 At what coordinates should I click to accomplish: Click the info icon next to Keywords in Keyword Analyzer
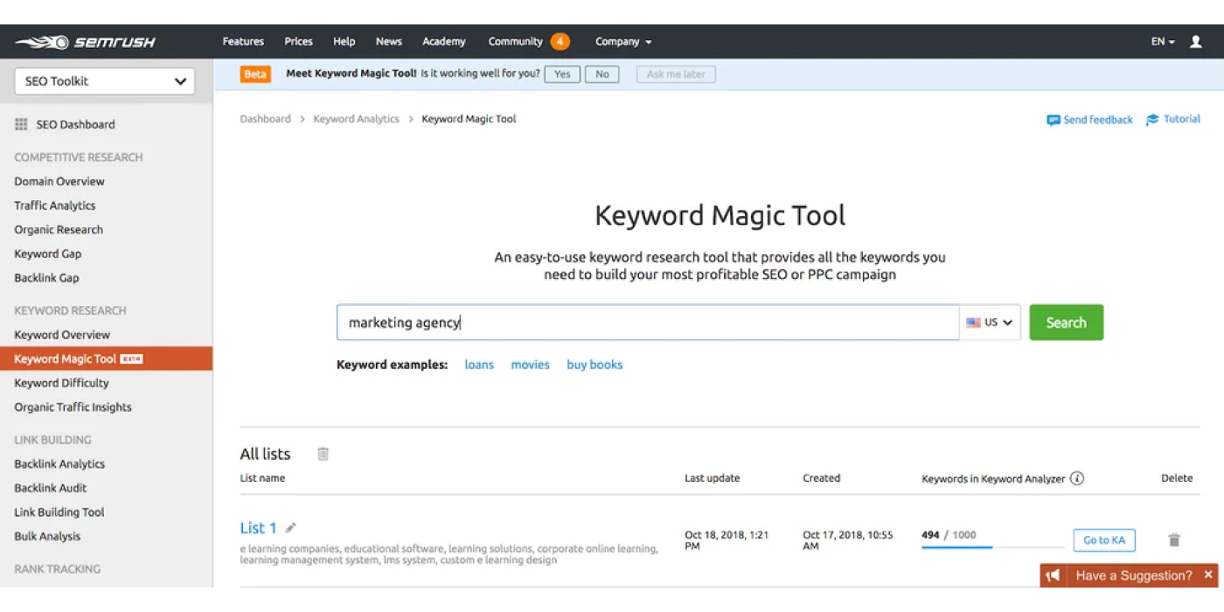click(1077, 478)
